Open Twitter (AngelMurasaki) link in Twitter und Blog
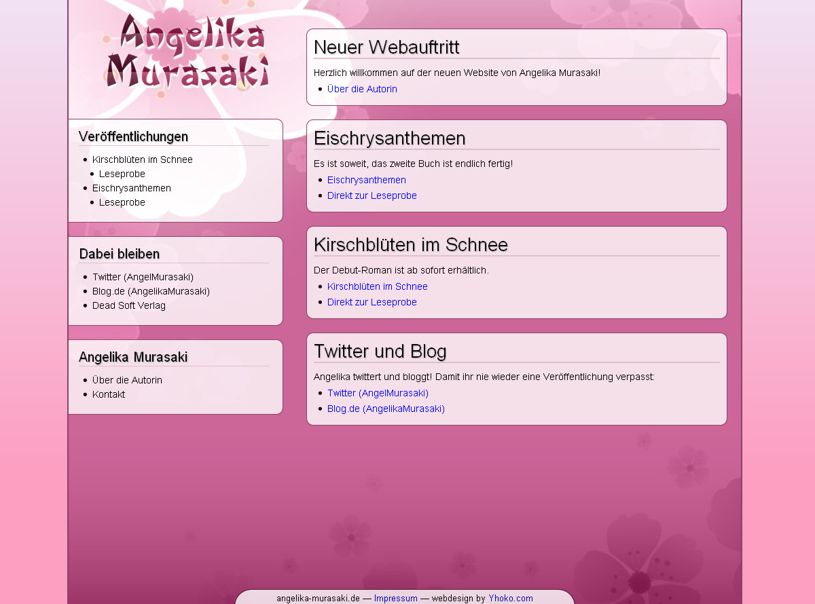The width and height of the screenshot is (815, 604). [378, 393]
